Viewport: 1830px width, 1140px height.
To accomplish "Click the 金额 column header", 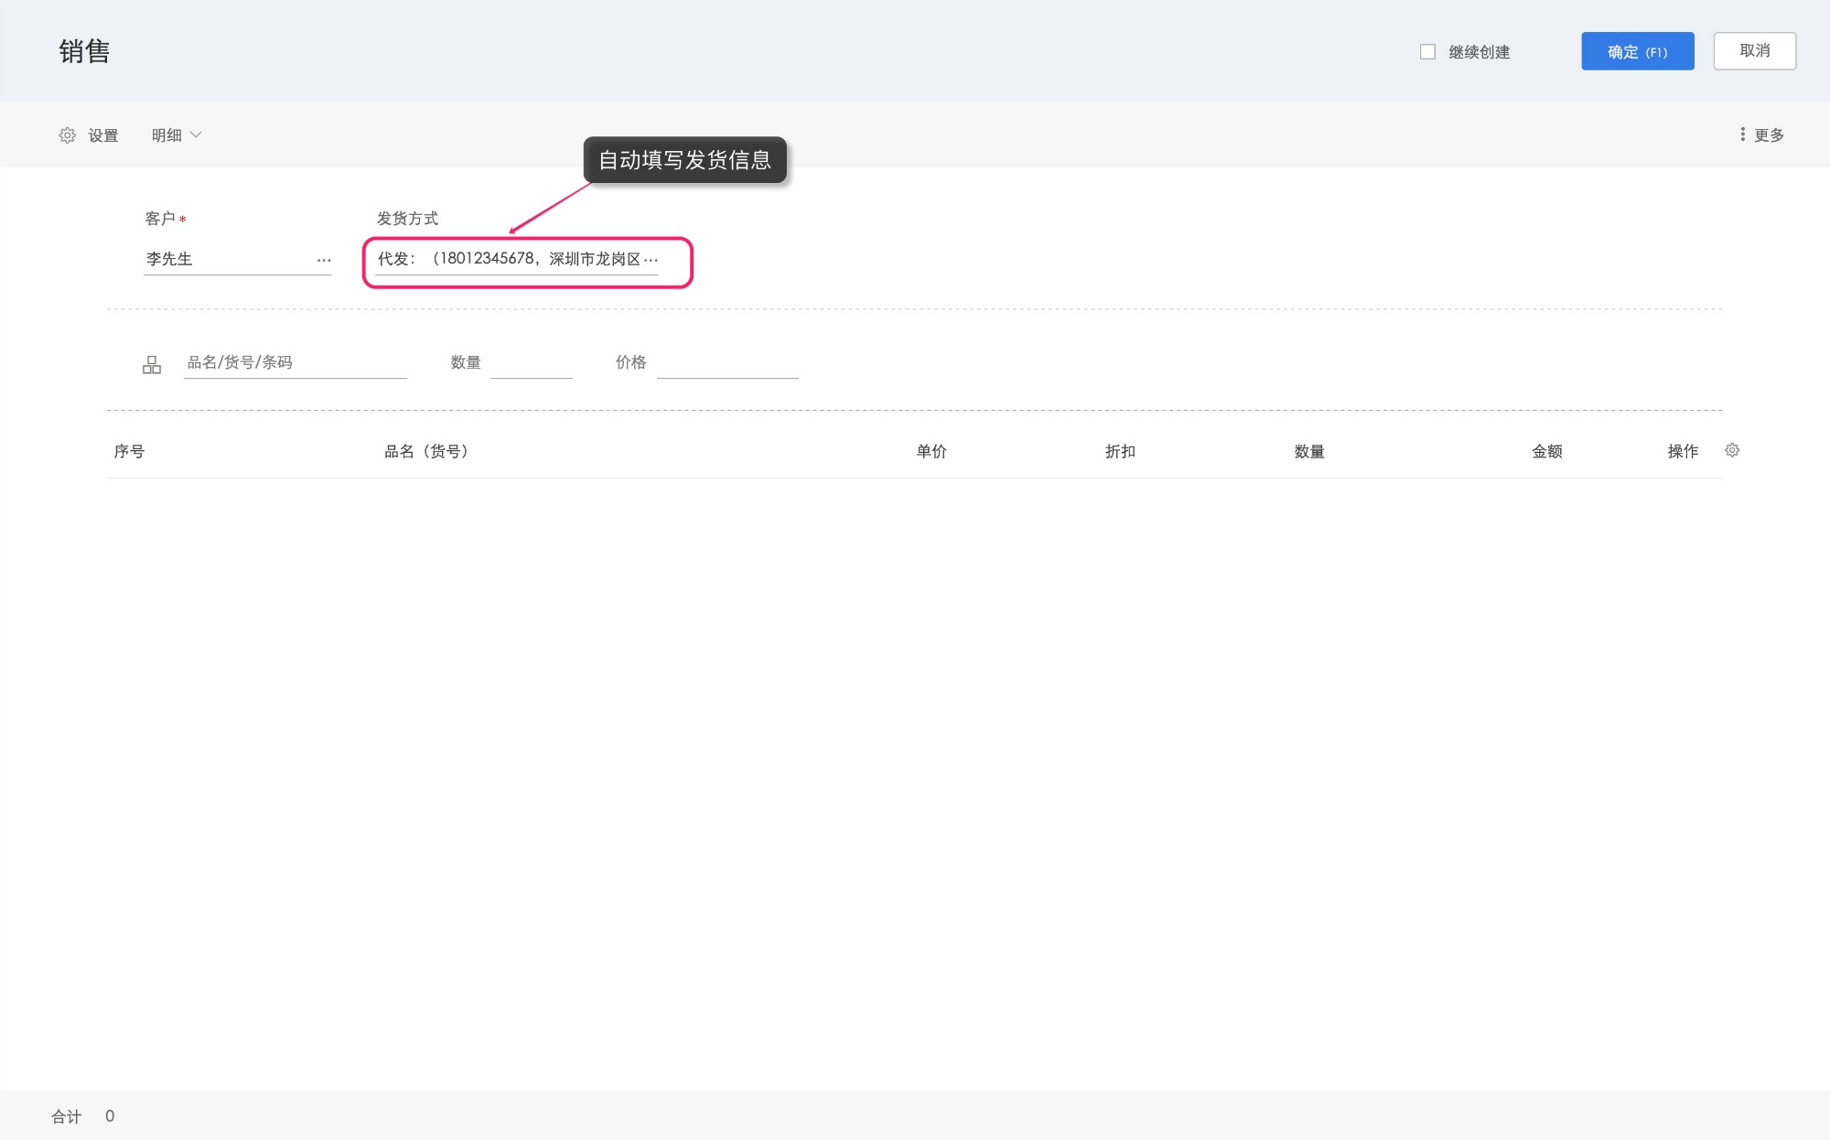I will [x=1546, y=451].
